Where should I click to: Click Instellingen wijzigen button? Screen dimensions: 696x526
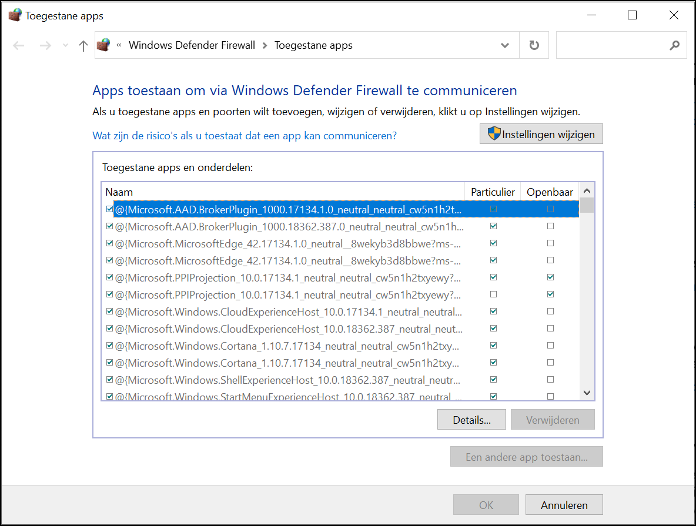[541, 134]
